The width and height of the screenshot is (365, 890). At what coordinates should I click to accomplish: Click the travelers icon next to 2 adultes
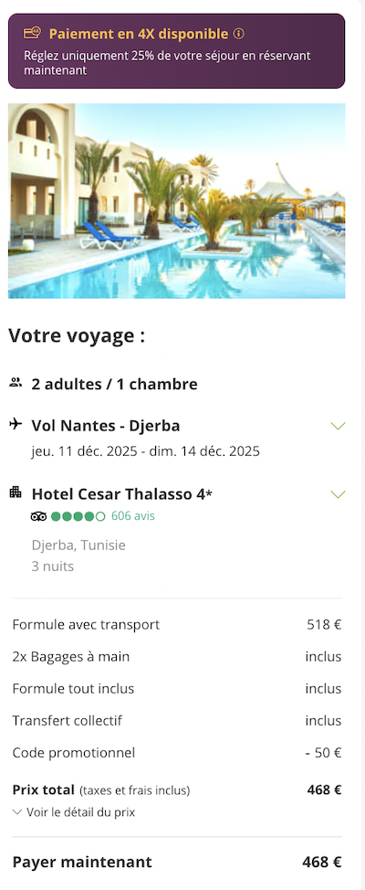click(16, 383)
